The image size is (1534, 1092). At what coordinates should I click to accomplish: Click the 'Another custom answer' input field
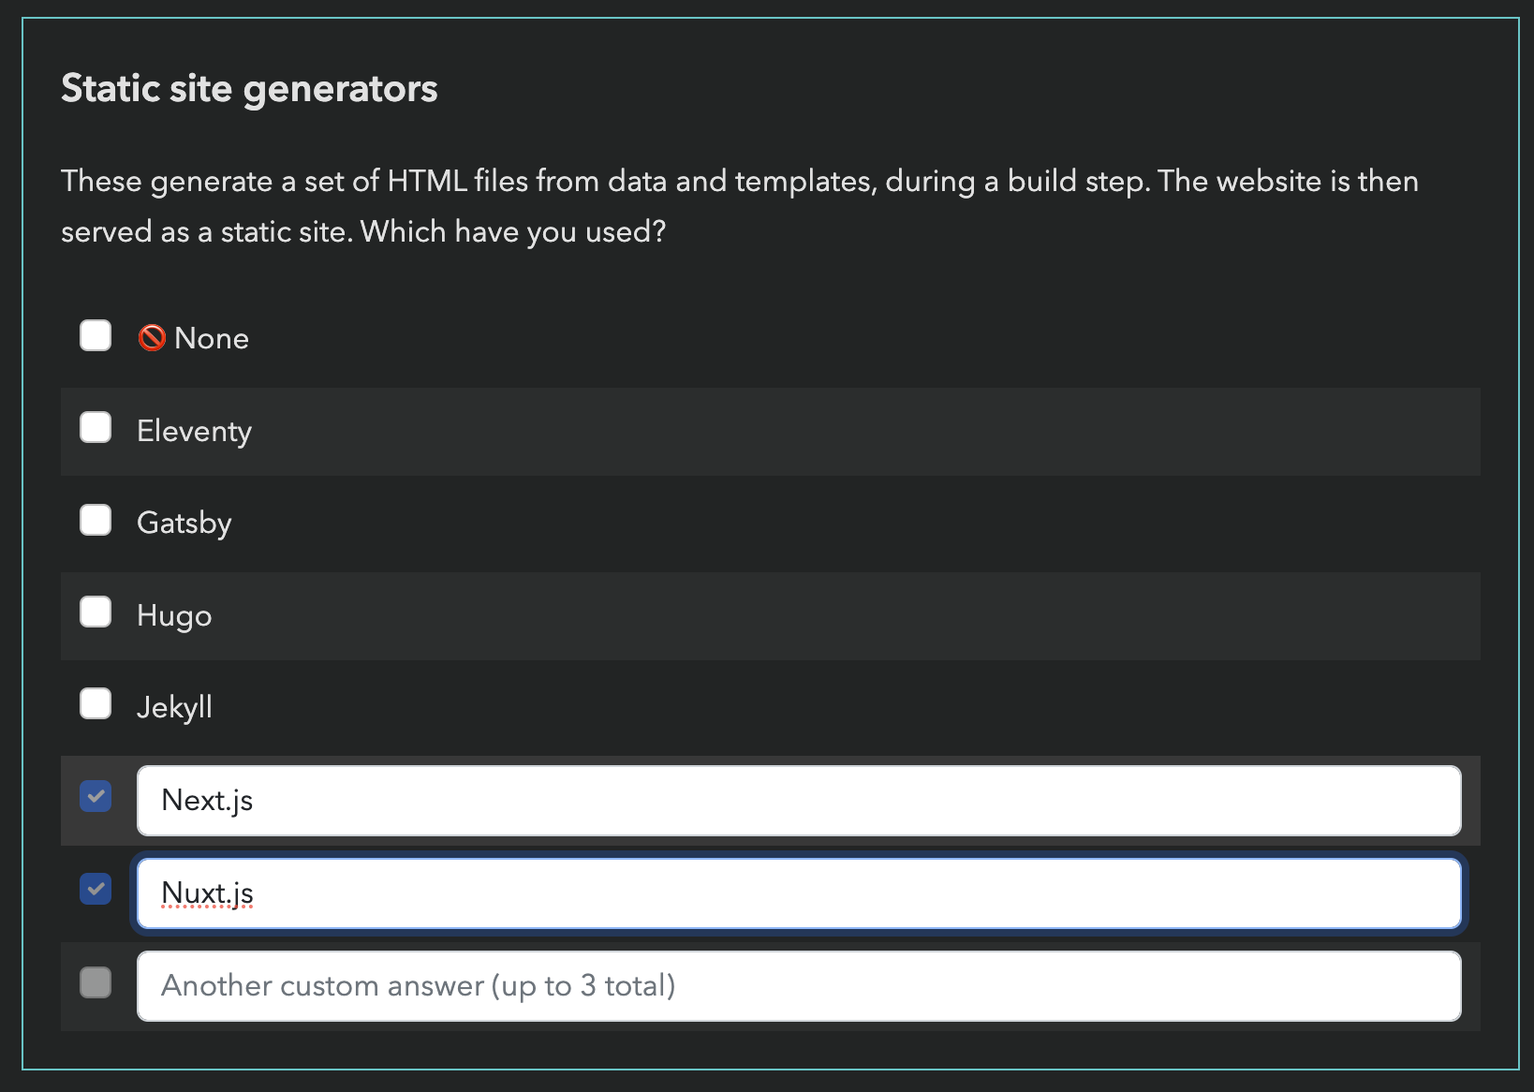tap(799, 986)
